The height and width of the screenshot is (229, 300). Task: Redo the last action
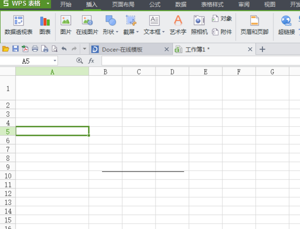click(74, 49)
